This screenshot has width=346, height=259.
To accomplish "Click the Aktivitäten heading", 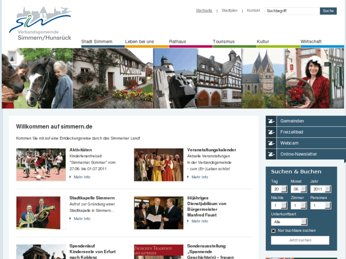I will 80,150.
